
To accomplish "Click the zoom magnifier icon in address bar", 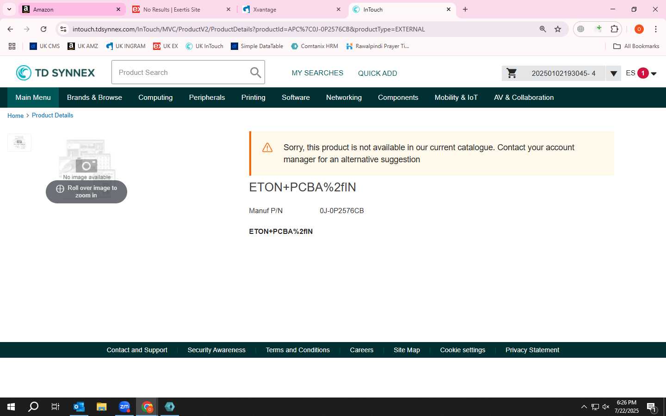I will (543, 29).
